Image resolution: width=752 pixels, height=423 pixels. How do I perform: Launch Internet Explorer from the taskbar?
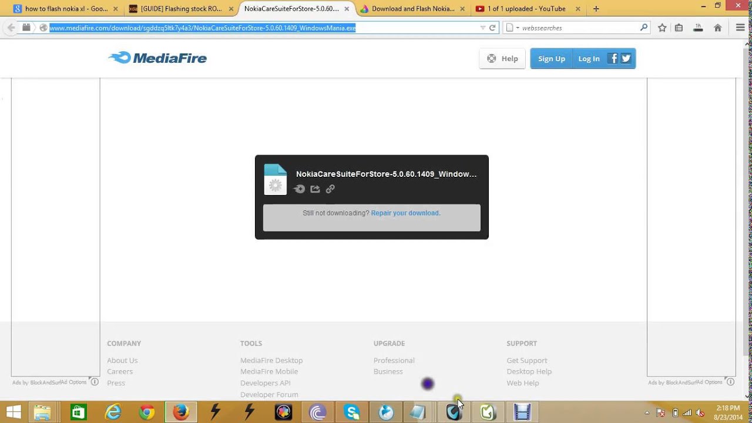tap(112, 412)
